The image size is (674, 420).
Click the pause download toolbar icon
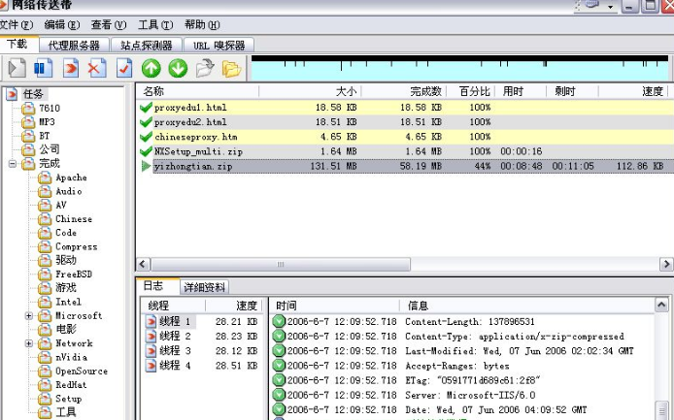click(43, 68)
